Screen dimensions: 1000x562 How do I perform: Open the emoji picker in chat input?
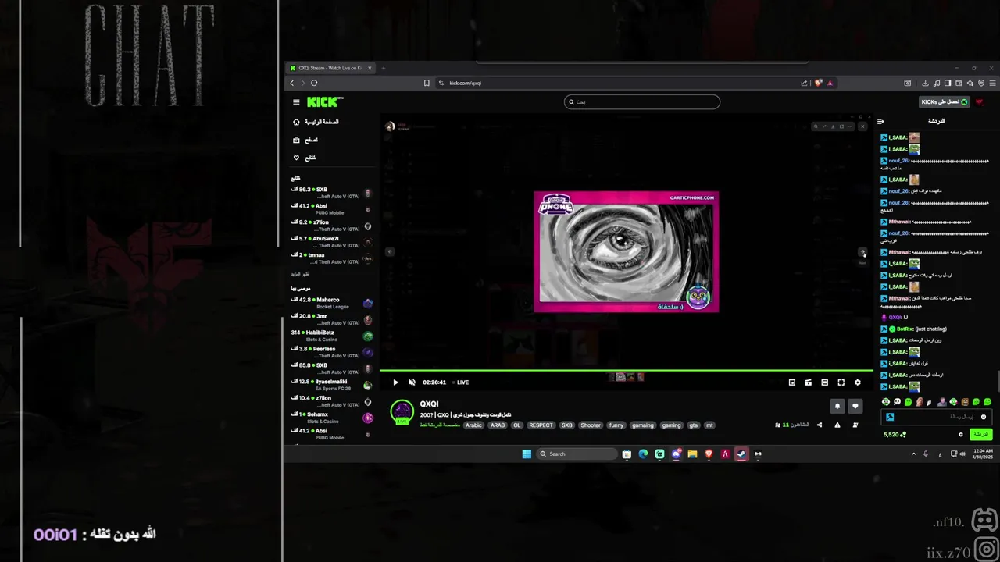(x=984, y=417)
